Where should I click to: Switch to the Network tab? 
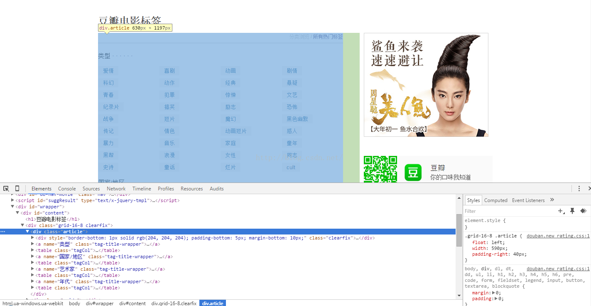pyautogui.click(x=116, y=189)
